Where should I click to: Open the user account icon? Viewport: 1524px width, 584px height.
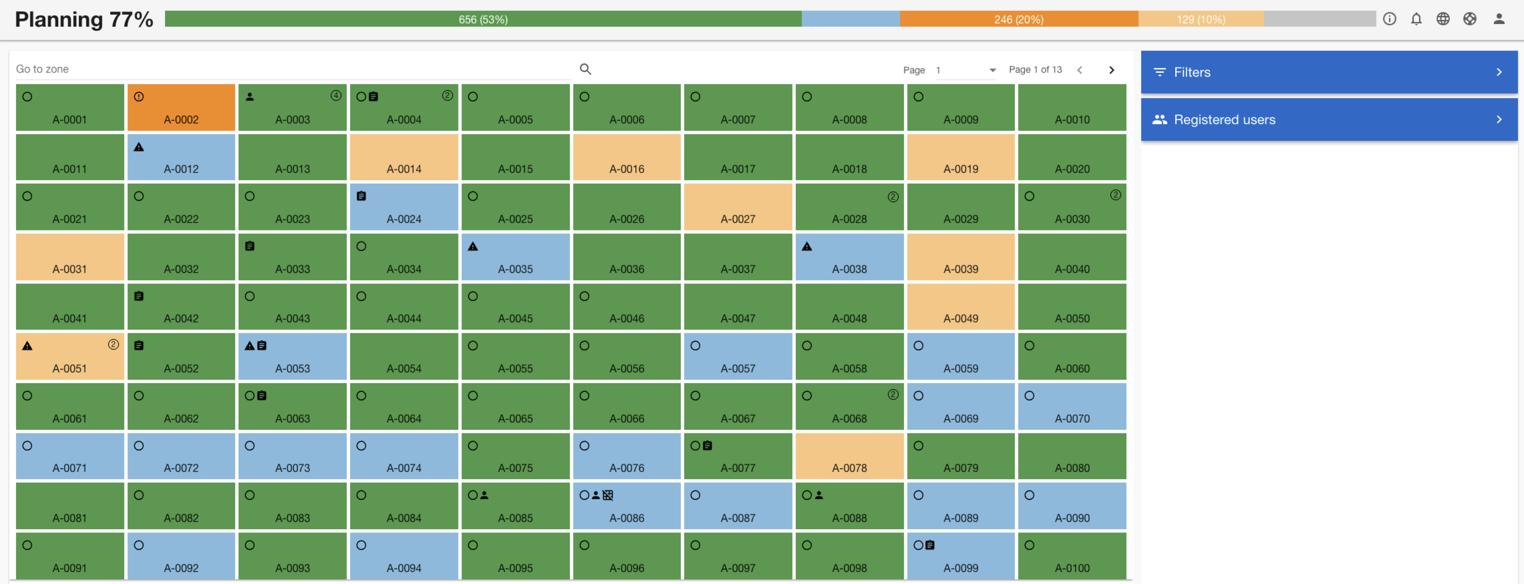point(1499,19)
